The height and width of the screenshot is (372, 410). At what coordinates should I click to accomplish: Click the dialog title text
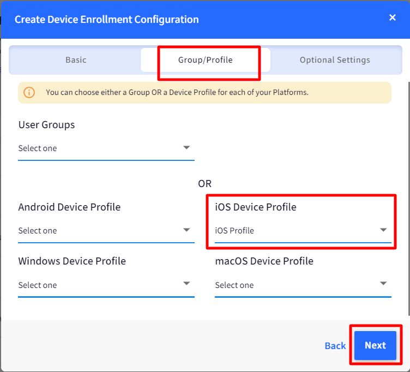(x=107, y=19)
